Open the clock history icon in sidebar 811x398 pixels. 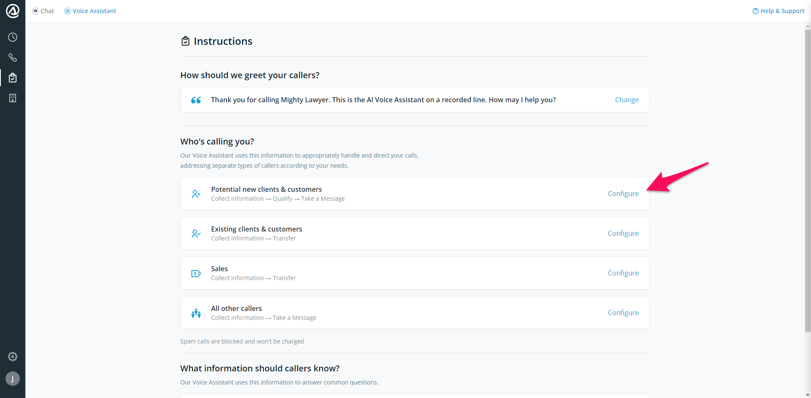click(13, 37)
